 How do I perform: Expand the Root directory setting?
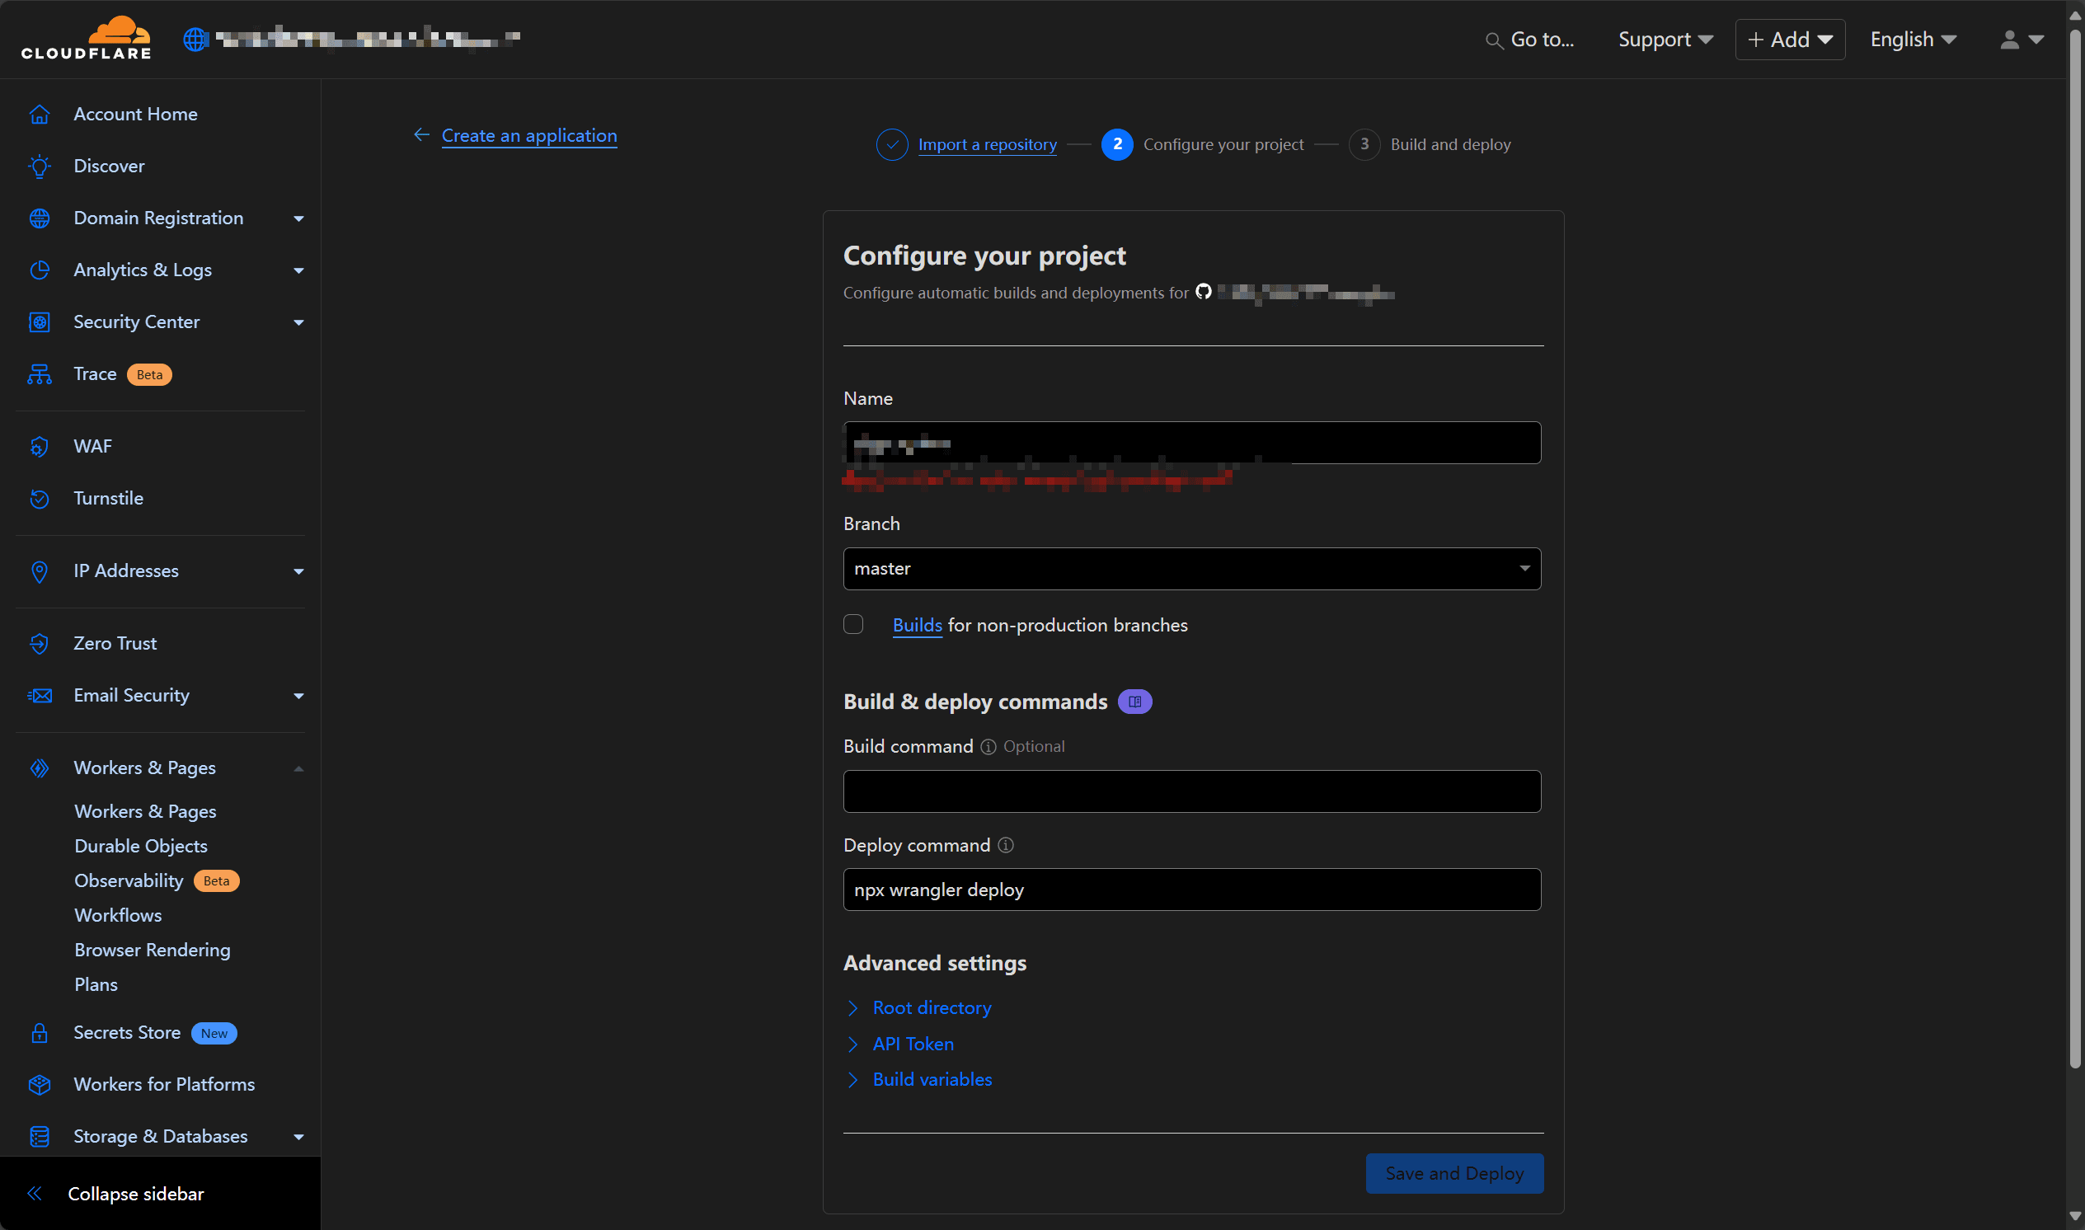click(932, 1009)
